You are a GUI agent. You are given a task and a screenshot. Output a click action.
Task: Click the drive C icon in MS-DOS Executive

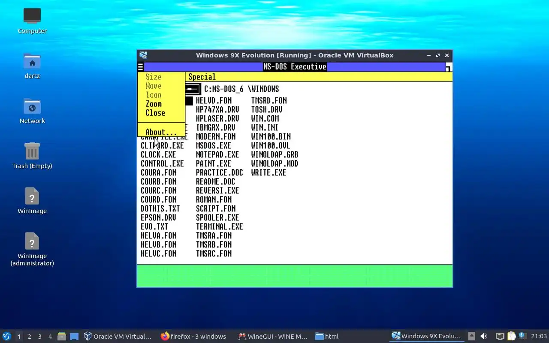coord(193,89)
